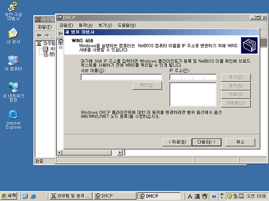Switch to 라우팅 및 원격 taskbar button
The image size is (269, 201).
click(71, 196)
